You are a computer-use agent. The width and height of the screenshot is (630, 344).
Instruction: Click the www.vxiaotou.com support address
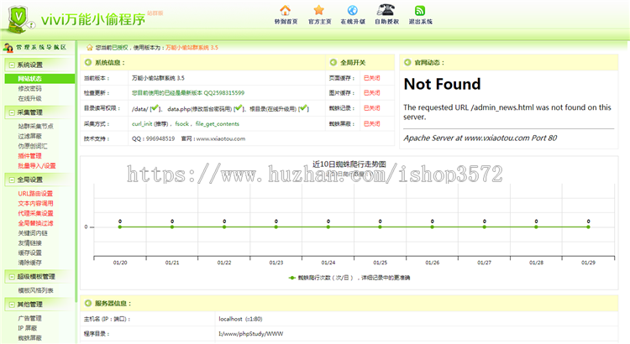click(x=221, y=138)
